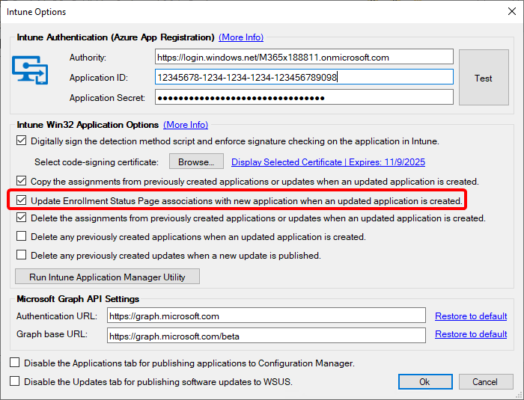
Task: Enable delete previously created applications option
Action: (x=22, y=236)
